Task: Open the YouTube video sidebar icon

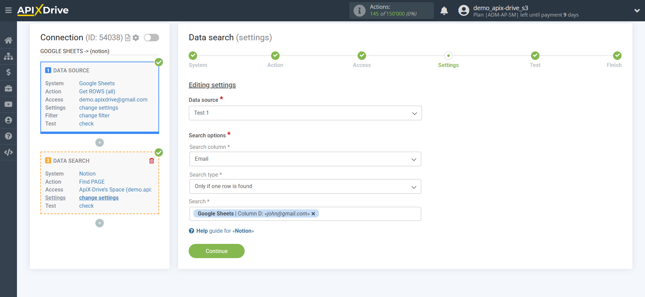Action: pos(8,104)
